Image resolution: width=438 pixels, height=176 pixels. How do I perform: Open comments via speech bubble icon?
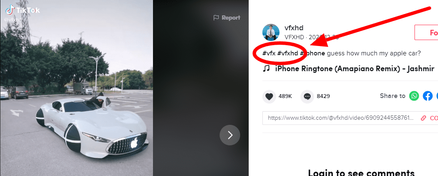coord(307,97)
